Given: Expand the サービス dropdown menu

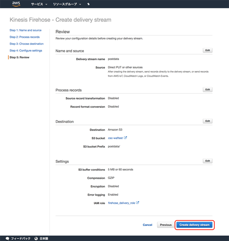Looking at the screenshot, I should (39, 4).
